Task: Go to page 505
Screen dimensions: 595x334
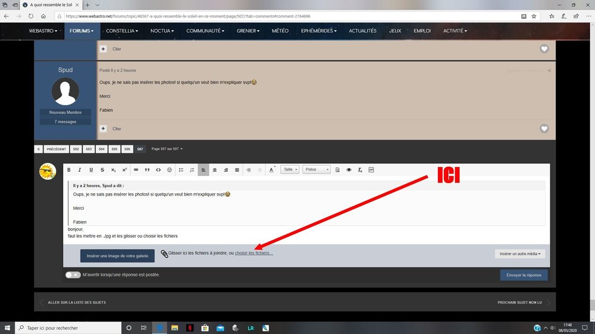Action: [x=114, y=149]
